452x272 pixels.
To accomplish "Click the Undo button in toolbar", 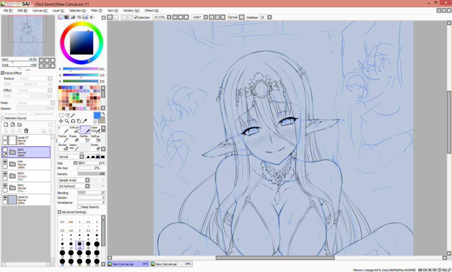I will point(110,17).
